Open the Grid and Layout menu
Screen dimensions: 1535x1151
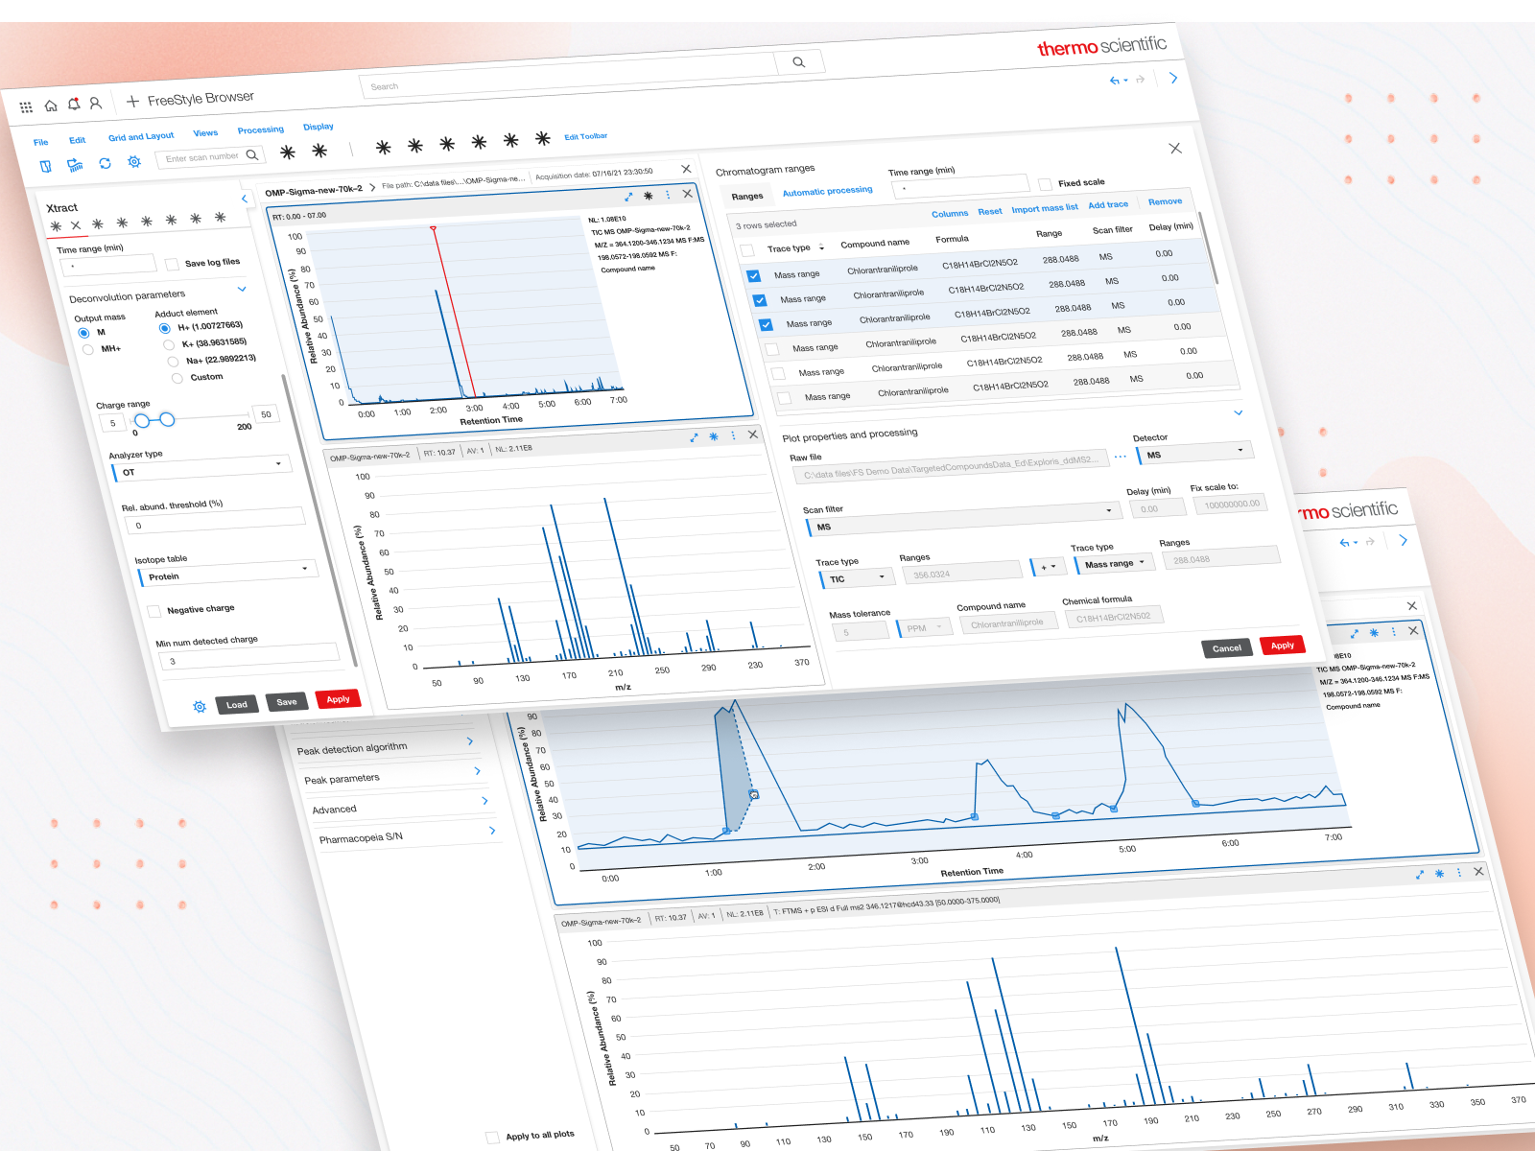click(141, 136)
